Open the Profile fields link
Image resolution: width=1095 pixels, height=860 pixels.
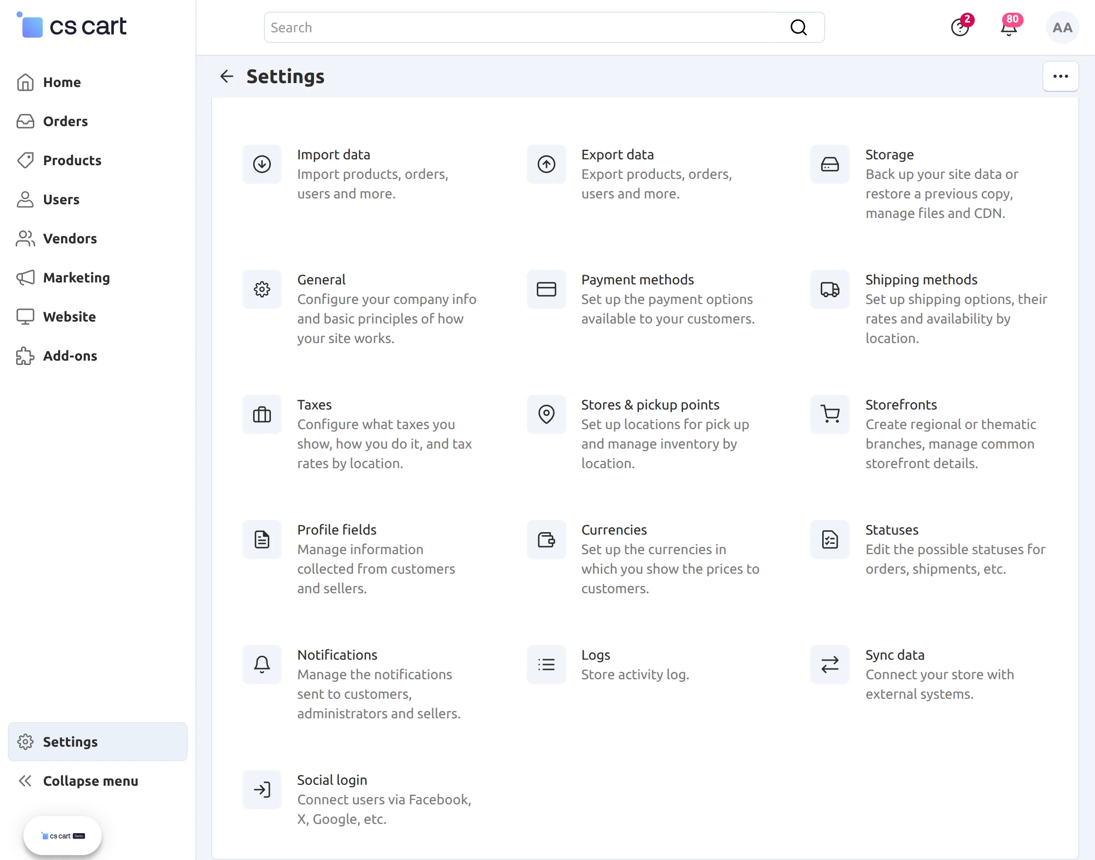(337, 530)
